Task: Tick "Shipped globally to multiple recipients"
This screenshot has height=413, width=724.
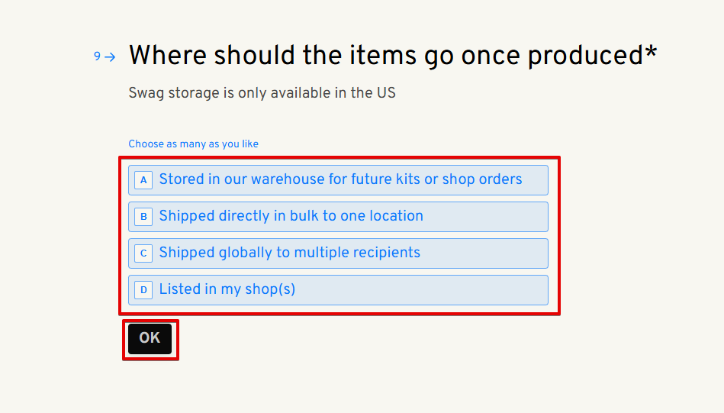Action: (x=288, y=253)
